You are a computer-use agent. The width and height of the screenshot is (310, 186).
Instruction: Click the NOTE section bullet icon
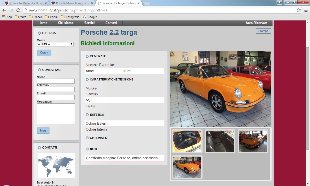coord(87,149)
